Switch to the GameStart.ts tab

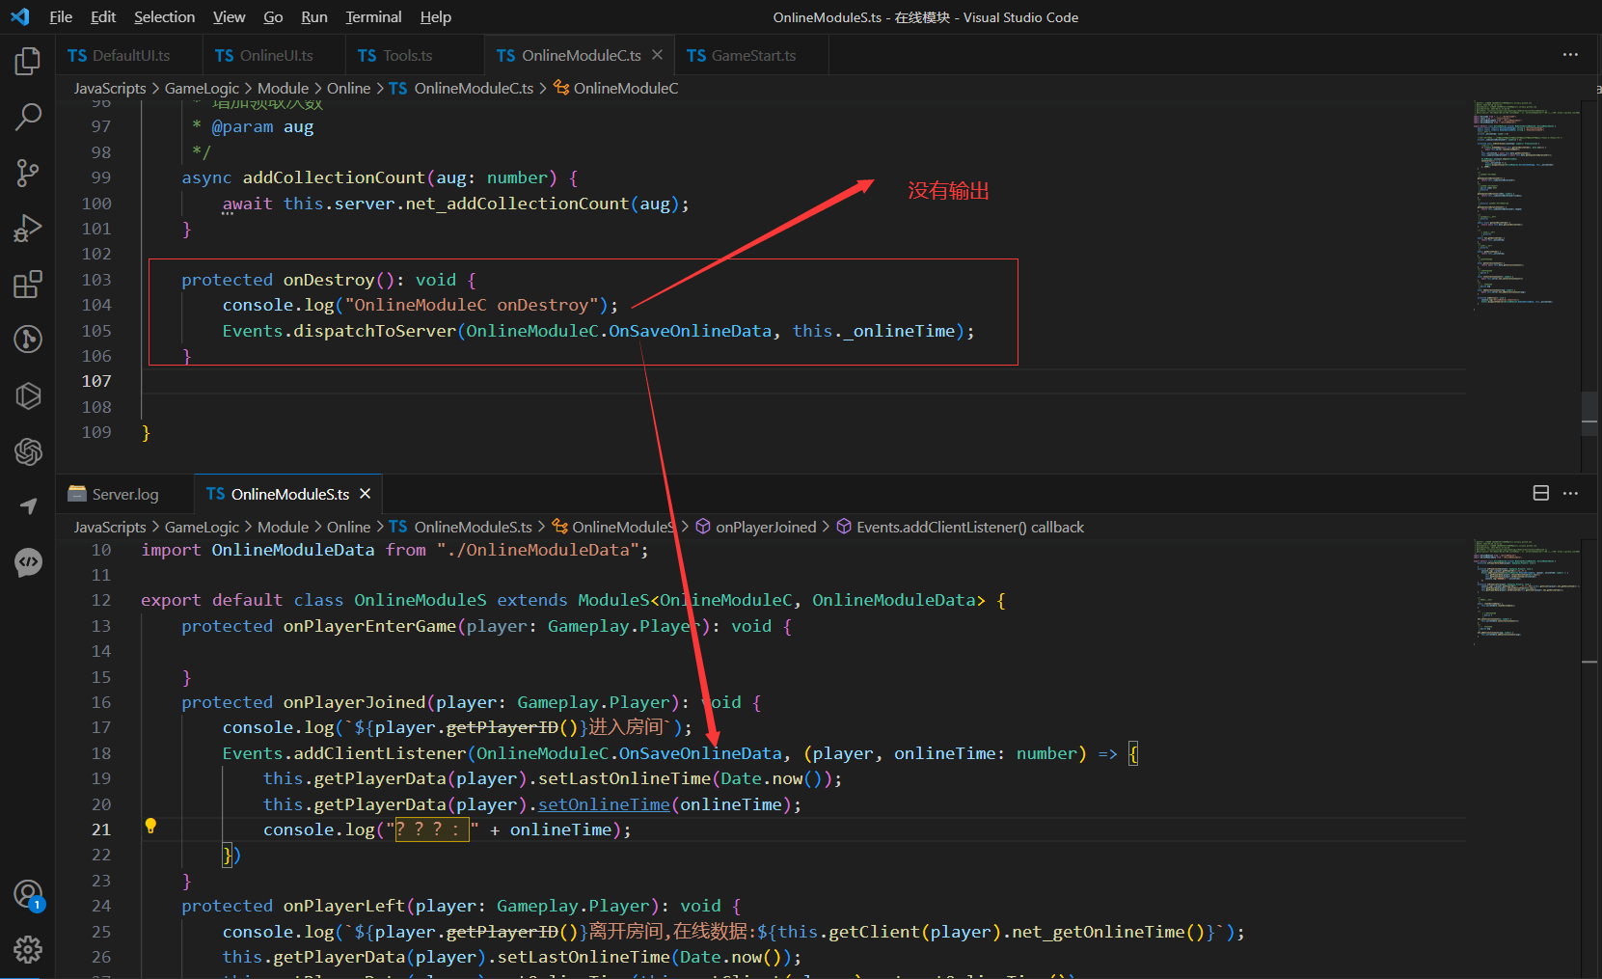[x=751, y=55]
